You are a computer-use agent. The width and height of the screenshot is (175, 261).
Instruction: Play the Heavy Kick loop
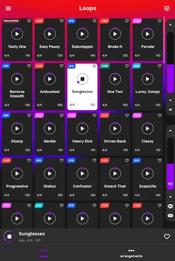click(82, 128)
